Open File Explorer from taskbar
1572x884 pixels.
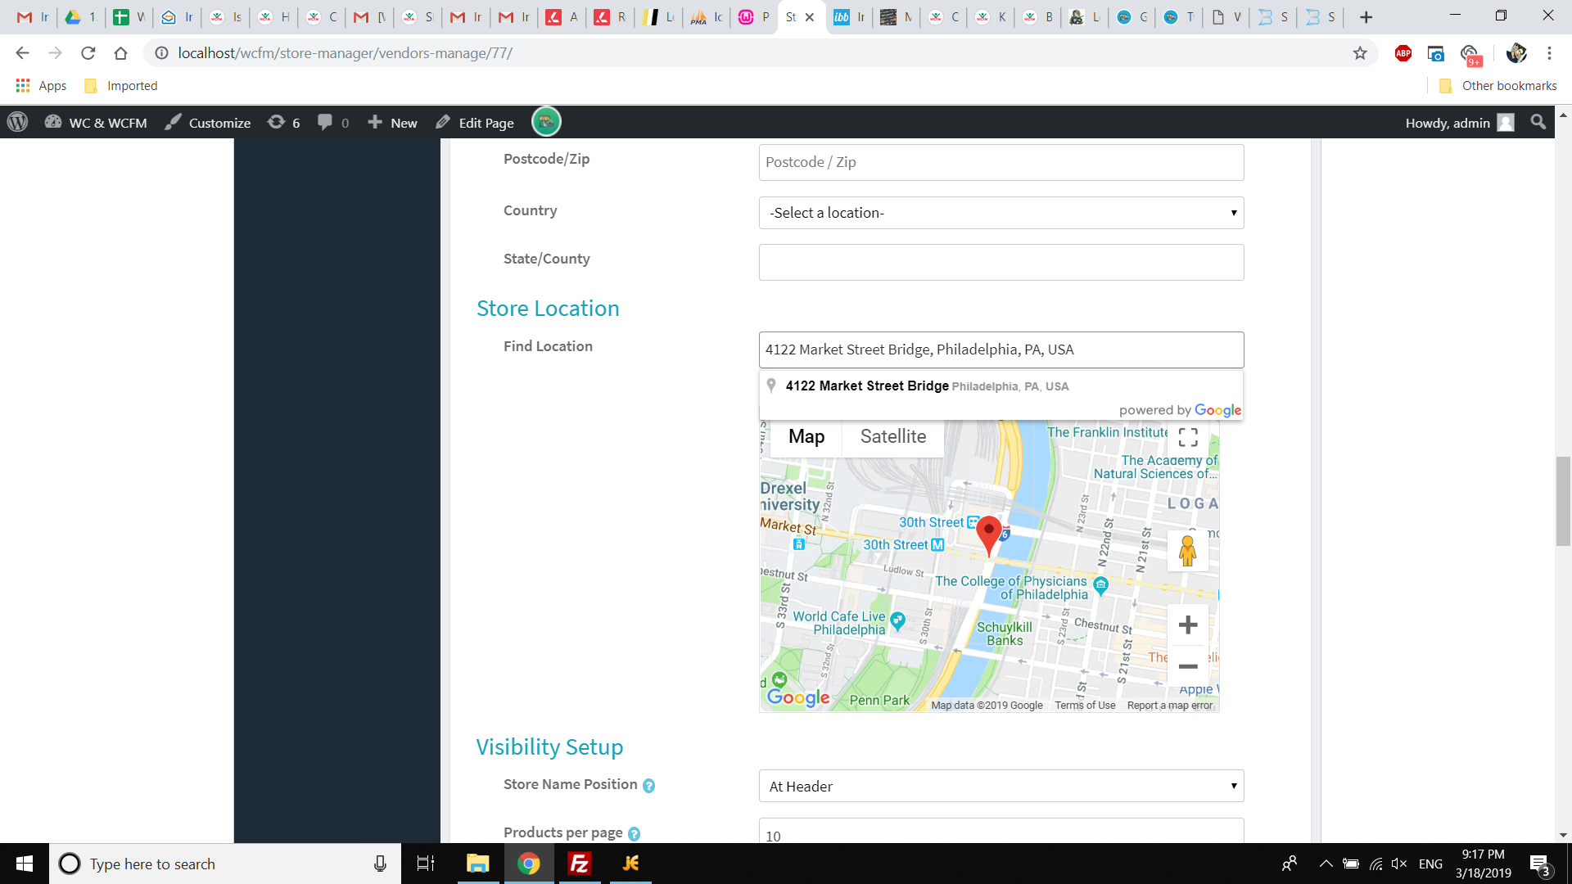477,864
